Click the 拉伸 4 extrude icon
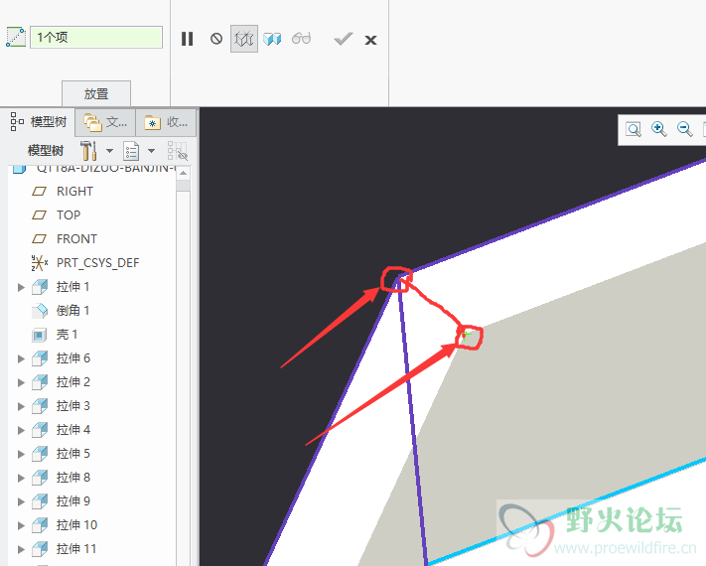This screenshot has height=566, width=706. tap(40, 430)
